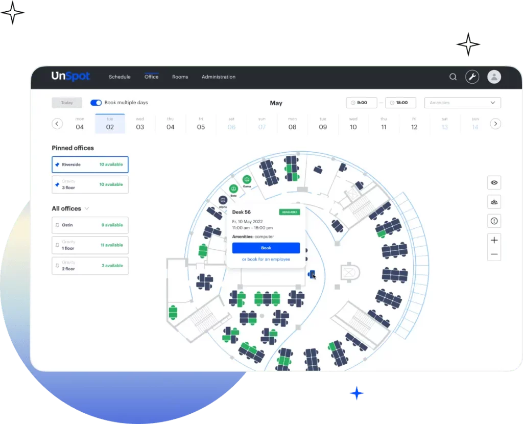Image resolution: width=523 pixels, height=424 pixels.
Task: Select Monday 04 in date strip
Action: click(80, 124)
